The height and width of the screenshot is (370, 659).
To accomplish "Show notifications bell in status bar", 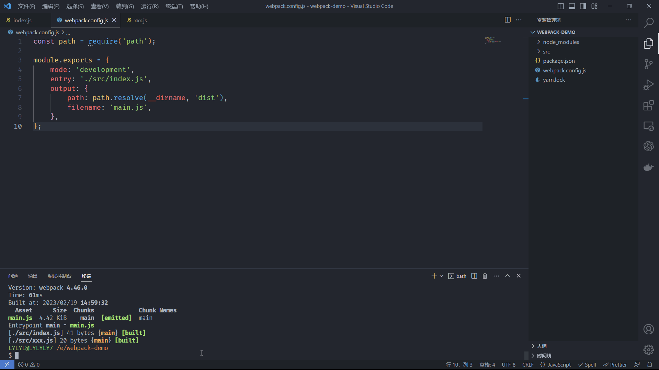I will coord(649,365).
